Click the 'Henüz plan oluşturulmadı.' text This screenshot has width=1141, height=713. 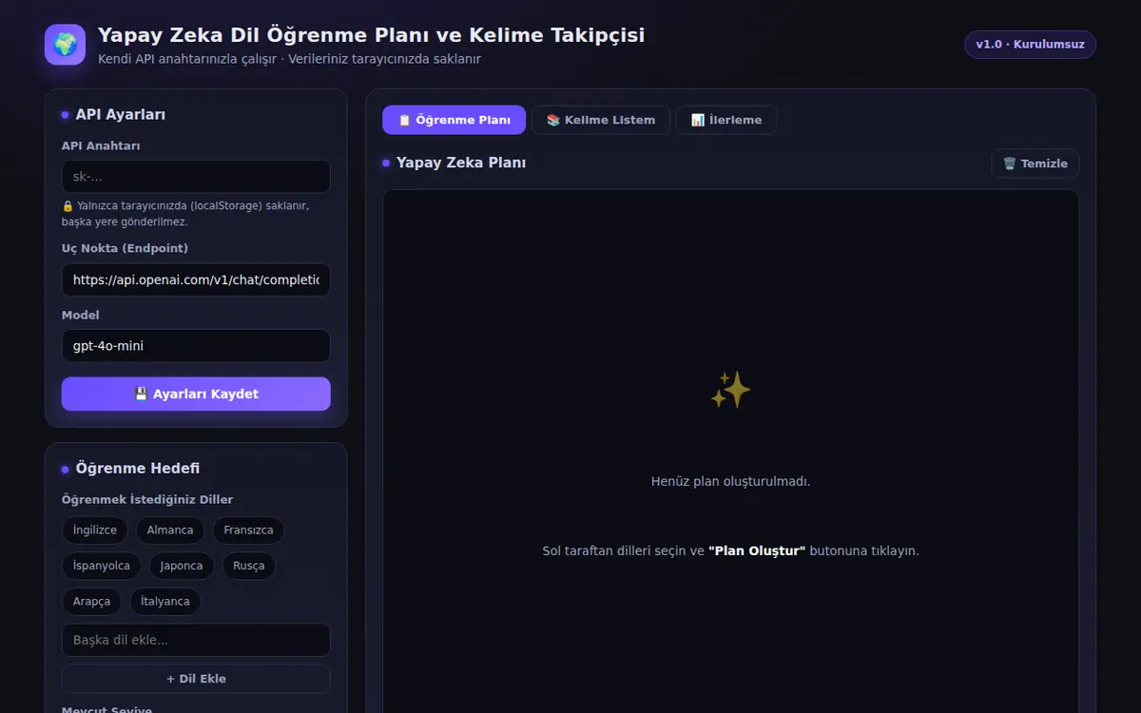point(730,481)
